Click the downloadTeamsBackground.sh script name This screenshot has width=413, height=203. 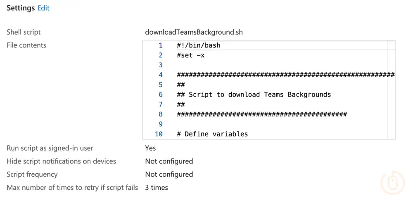(197, 32)
